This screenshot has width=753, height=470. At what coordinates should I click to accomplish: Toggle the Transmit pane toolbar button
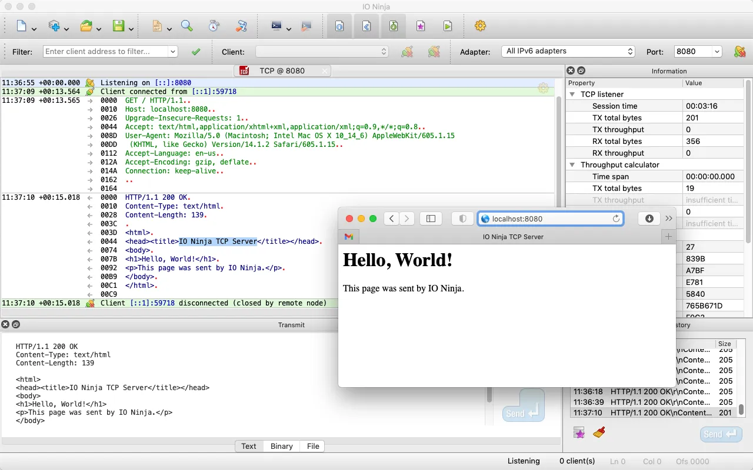pos(366,26)
